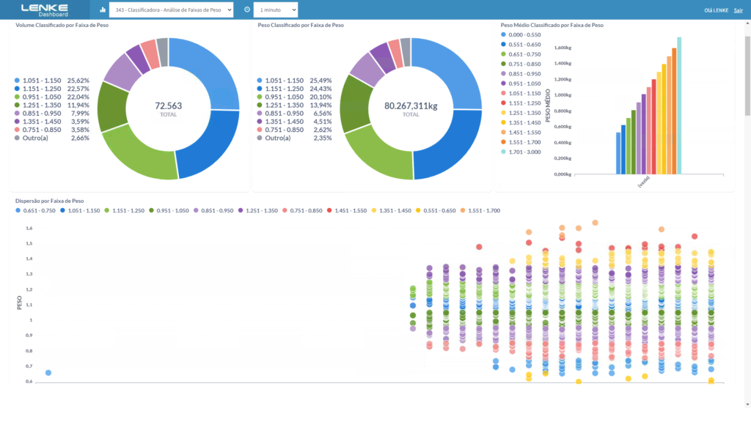751x422 pixels.
Task: Toggle 1.351 - 1.450 legend in Dispersão chart
Action: (392, 210)
